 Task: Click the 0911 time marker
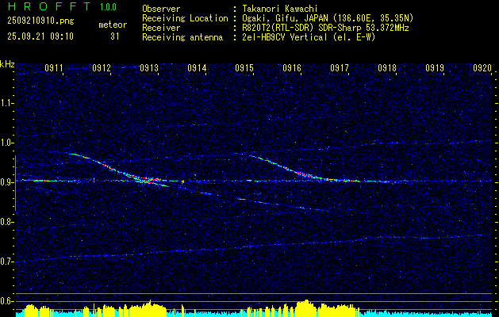[x=54, y=67]
